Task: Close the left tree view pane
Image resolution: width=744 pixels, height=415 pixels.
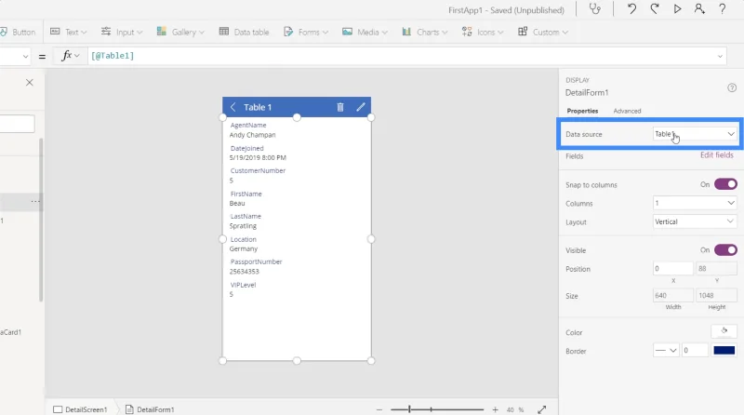Action: point(30,83)
